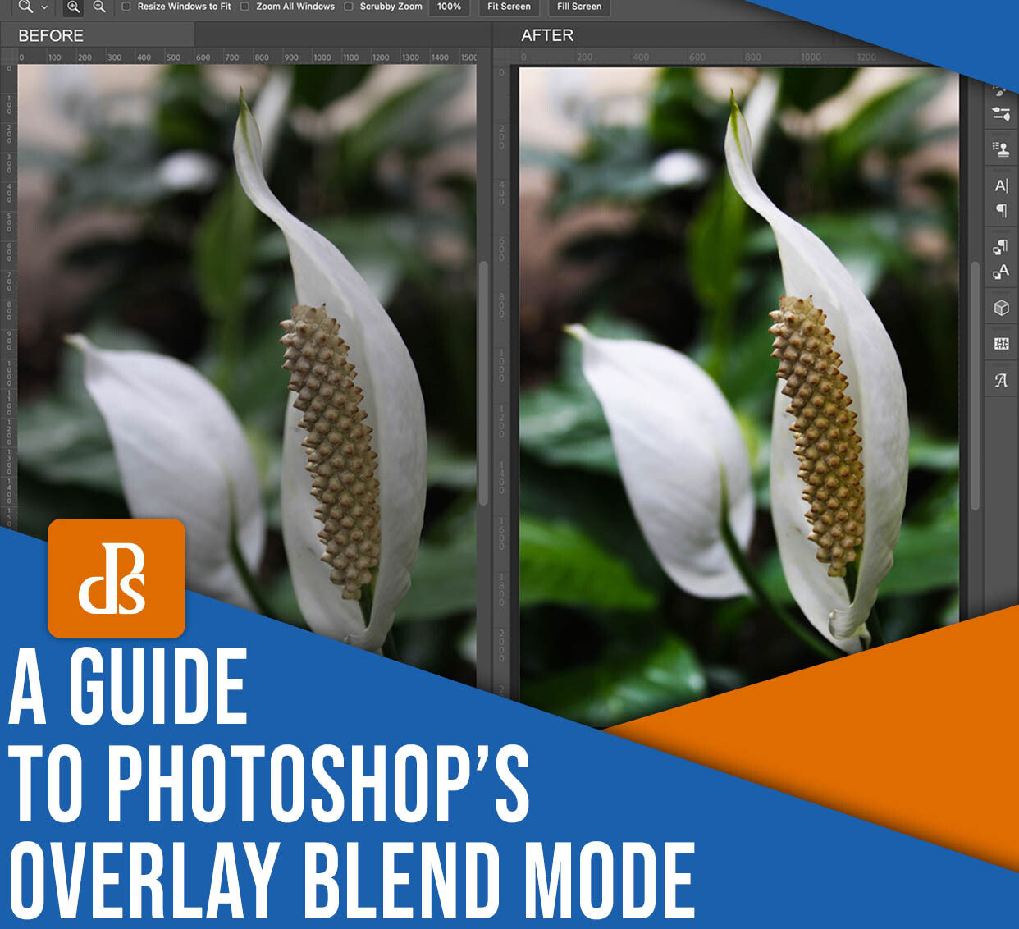Viewport: 1019px width, 929px height.
Task: Expand the Zoom tool dropdown arrow
Action: 43,7
